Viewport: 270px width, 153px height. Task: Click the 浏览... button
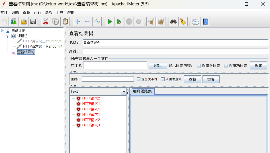tap(158, 66)
